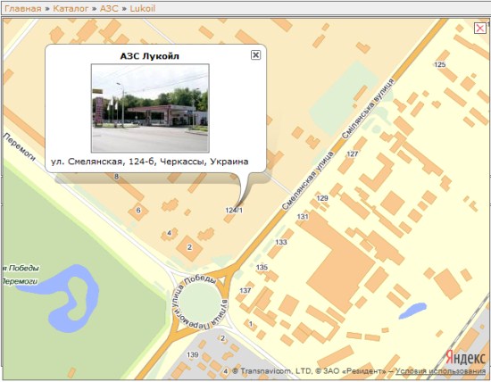Image resolution: width=491 pixels, height=382 pixels.
Task: Open the Главная breadcrumb link
Action: (x=23, y=8)
